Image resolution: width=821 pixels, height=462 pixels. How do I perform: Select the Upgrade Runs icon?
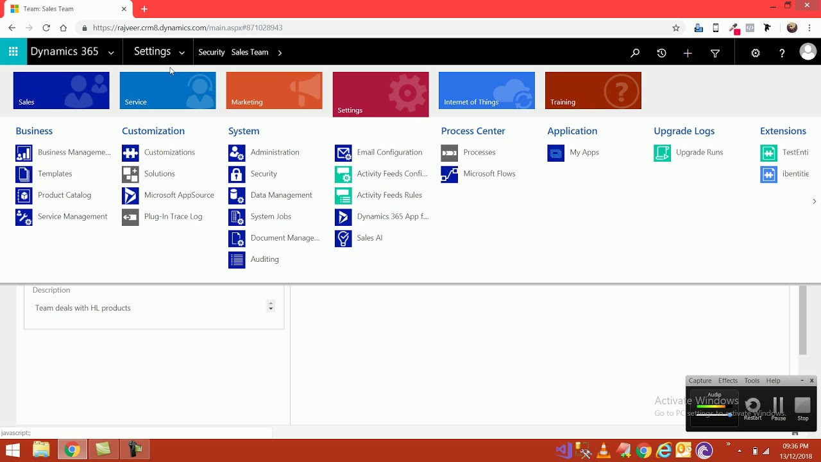point(663,153)
